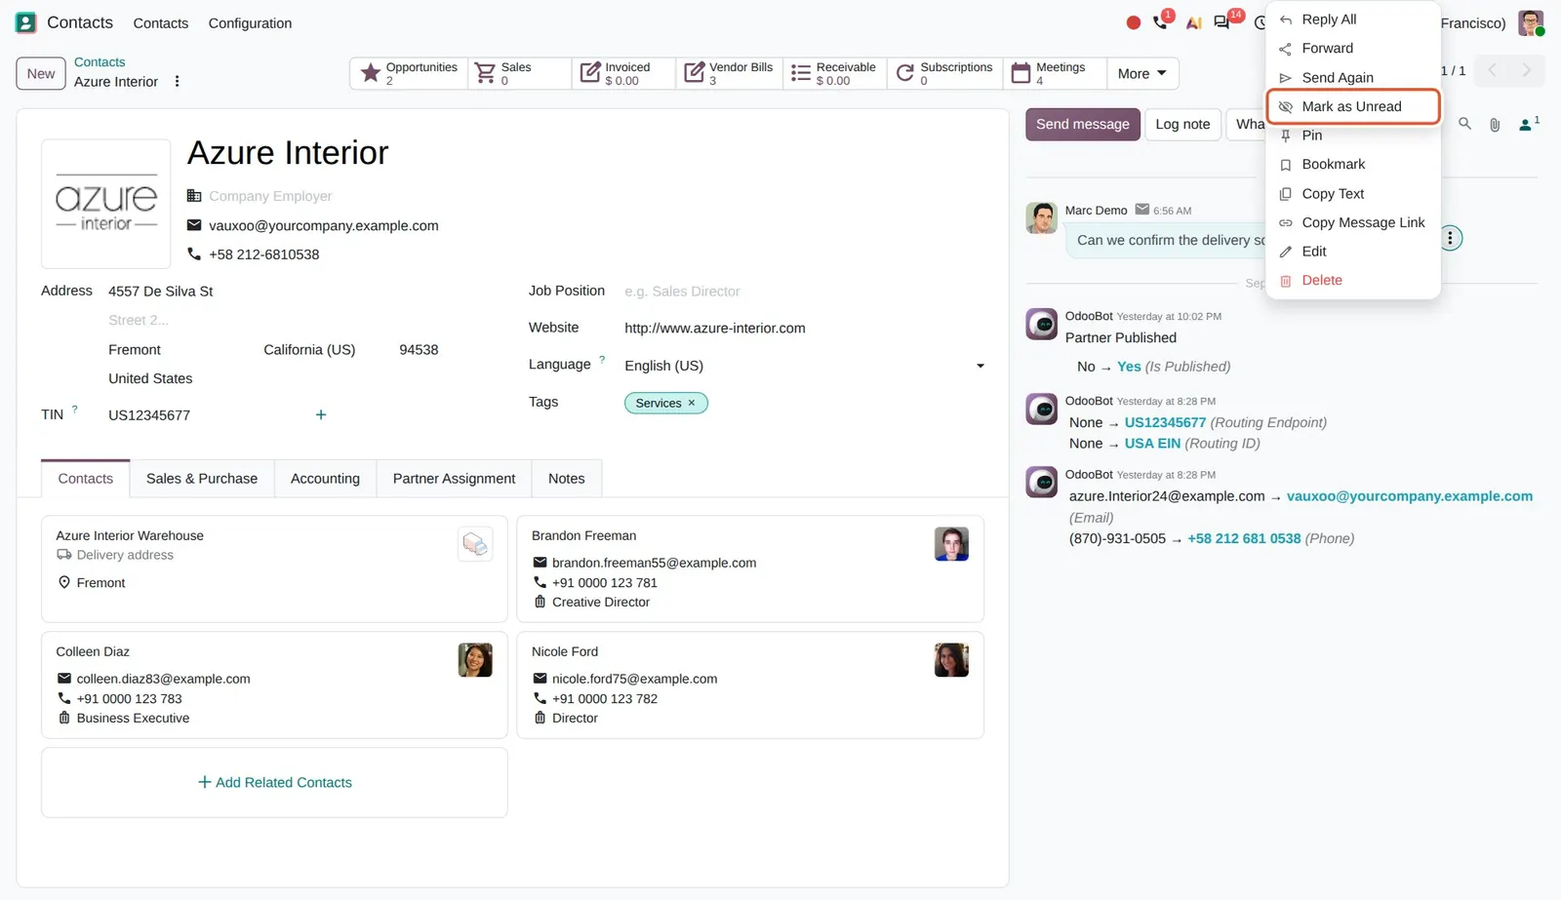This screenshot has width=1561, height=900.
Task: Open the Azure Interior record actions kebab menu
Action: [177, 82]
